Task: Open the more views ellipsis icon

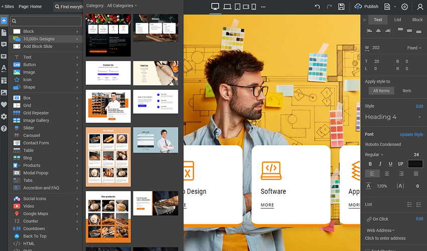Action: pos(263,7)
